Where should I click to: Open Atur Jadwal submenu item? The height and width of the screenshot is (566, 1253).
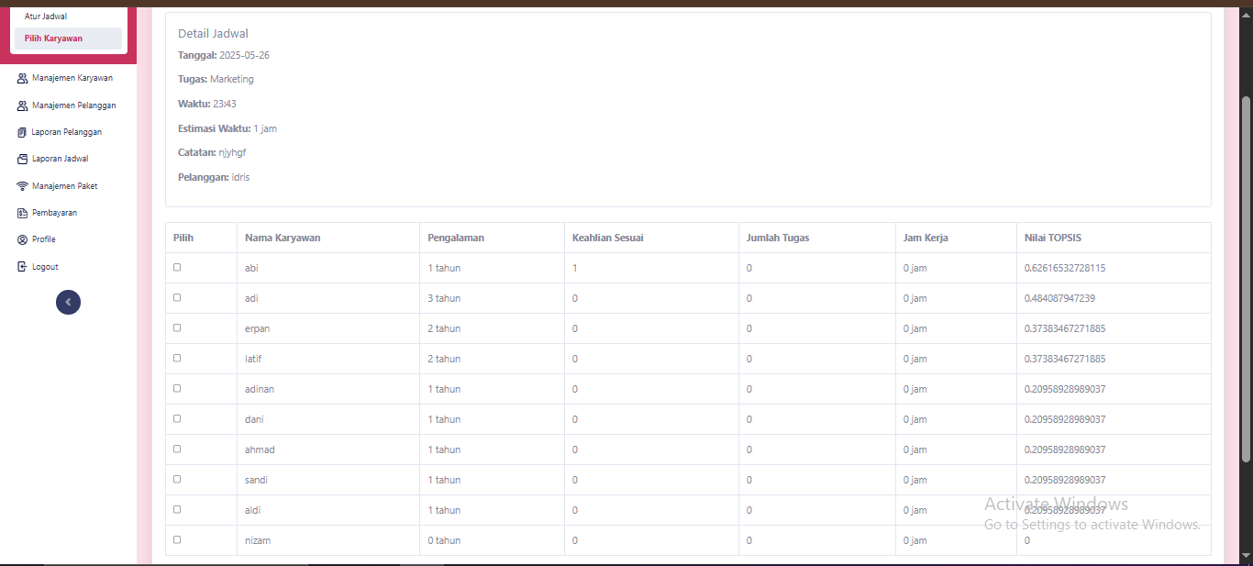pyautogui.click(x=46, y=17)
